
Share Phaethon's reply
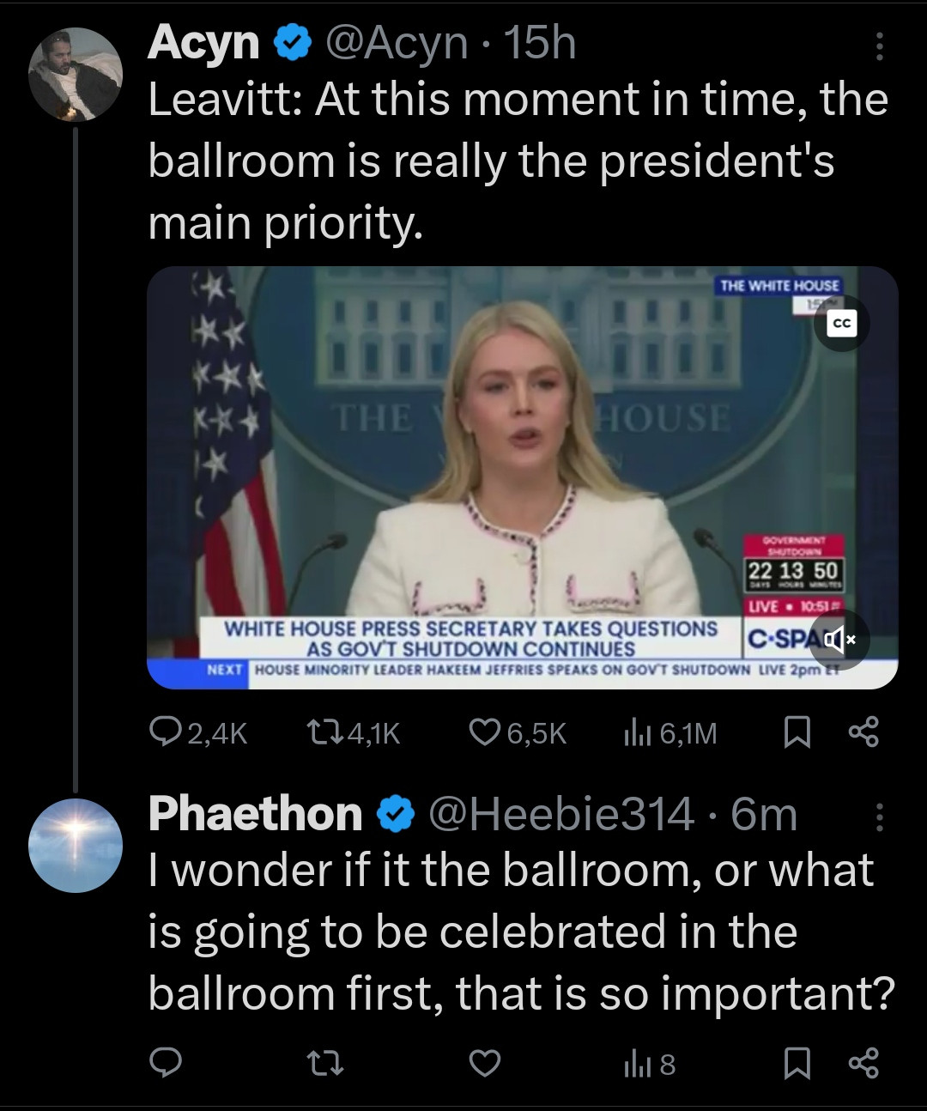pos(863,1064)
